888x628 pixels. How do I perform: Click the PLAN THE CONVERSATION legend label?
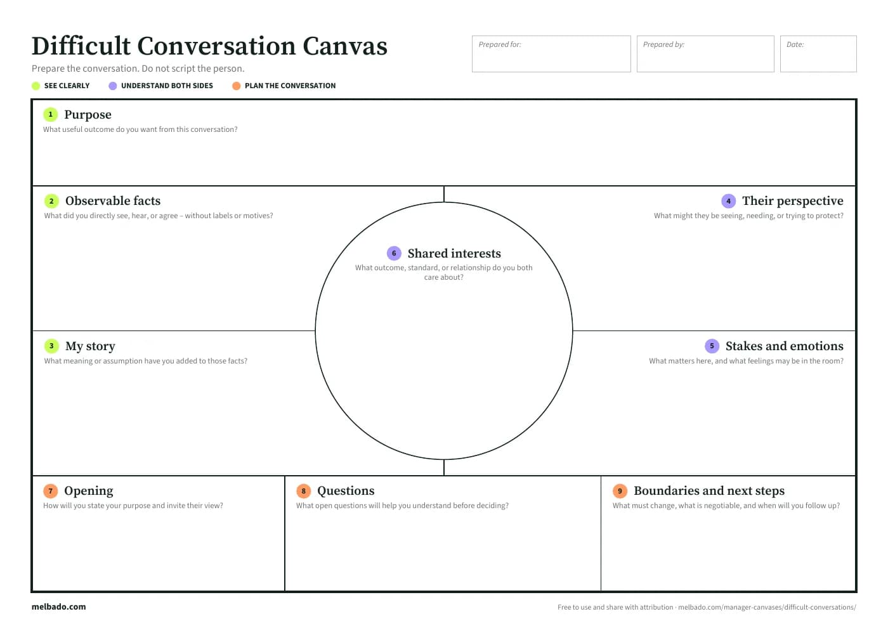click(x=291, y=86)
